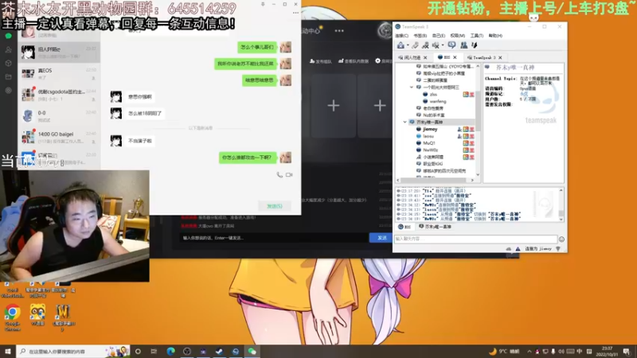Open the three-dots chat info menu in WeChat
This screenshot has height=358, width=637.
point(295,13)
